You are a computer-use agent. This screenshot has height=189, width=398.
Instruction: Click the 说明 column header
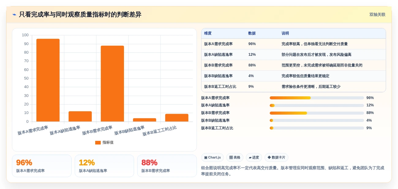tap(285, 34)
